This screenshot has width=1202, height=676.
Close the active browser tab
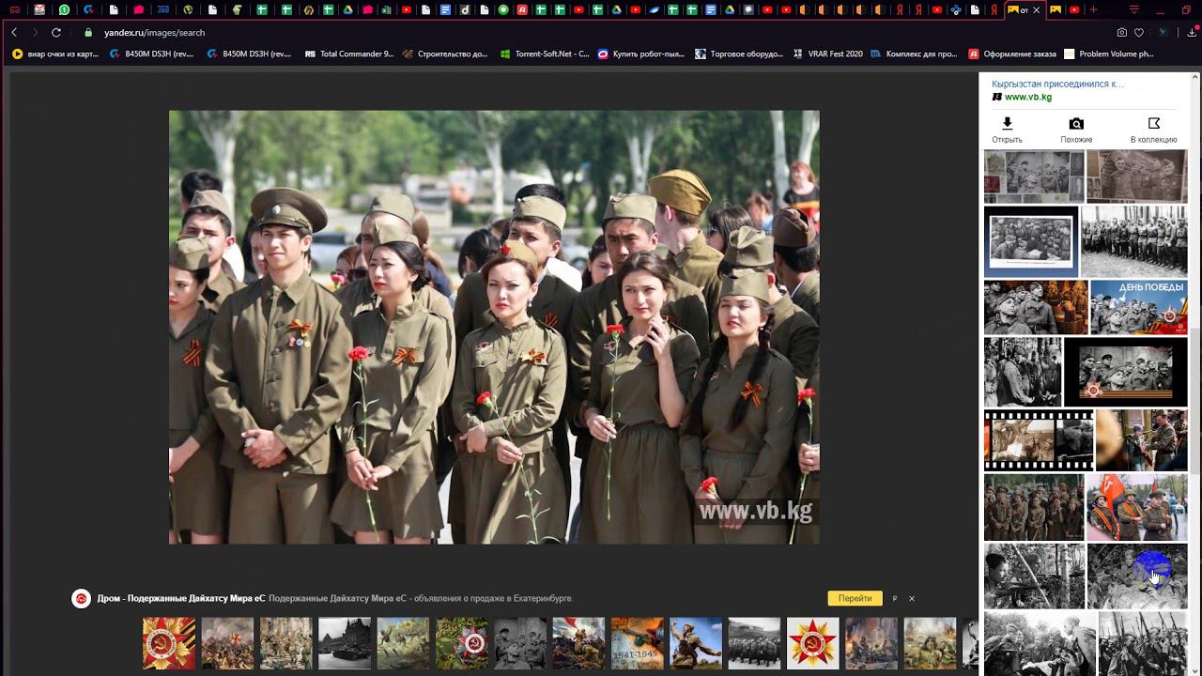pyautogui.click(x=1037, y=9)
